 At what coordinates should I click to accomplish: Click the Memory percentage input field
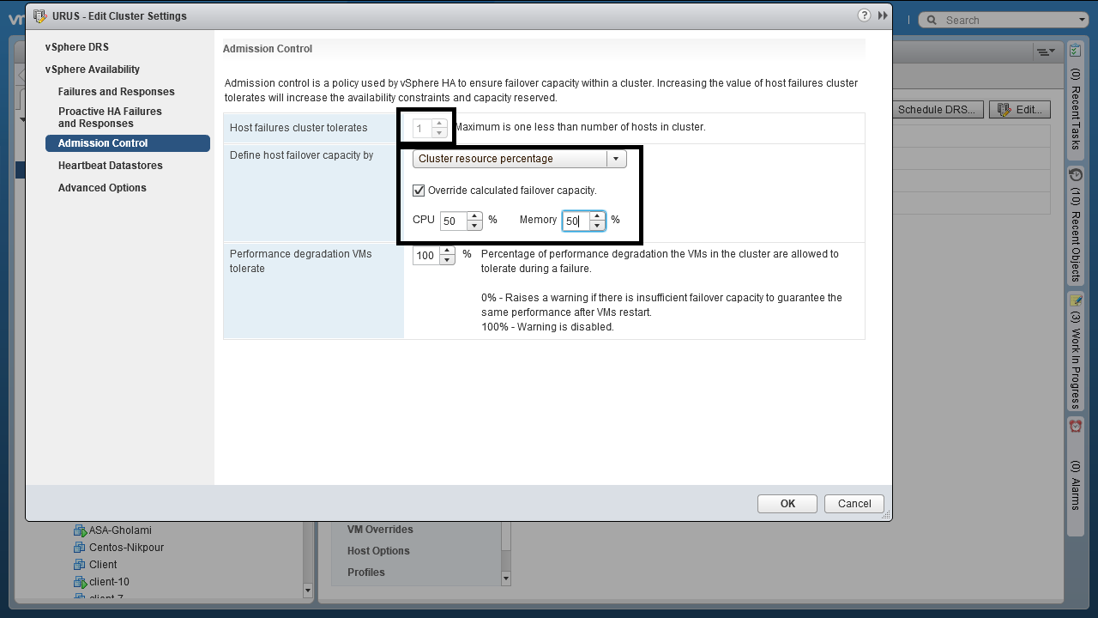pyautogui.click(x=575, y=221)
